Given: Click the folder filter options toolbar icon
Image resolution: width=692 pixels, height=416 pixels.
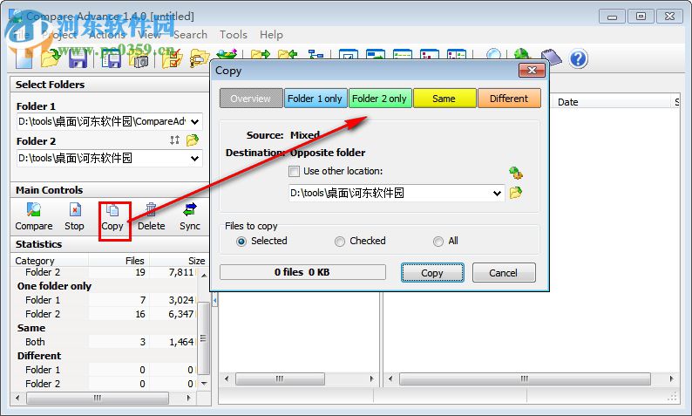Looking at the screenshot, I should (x=199, y=59).
